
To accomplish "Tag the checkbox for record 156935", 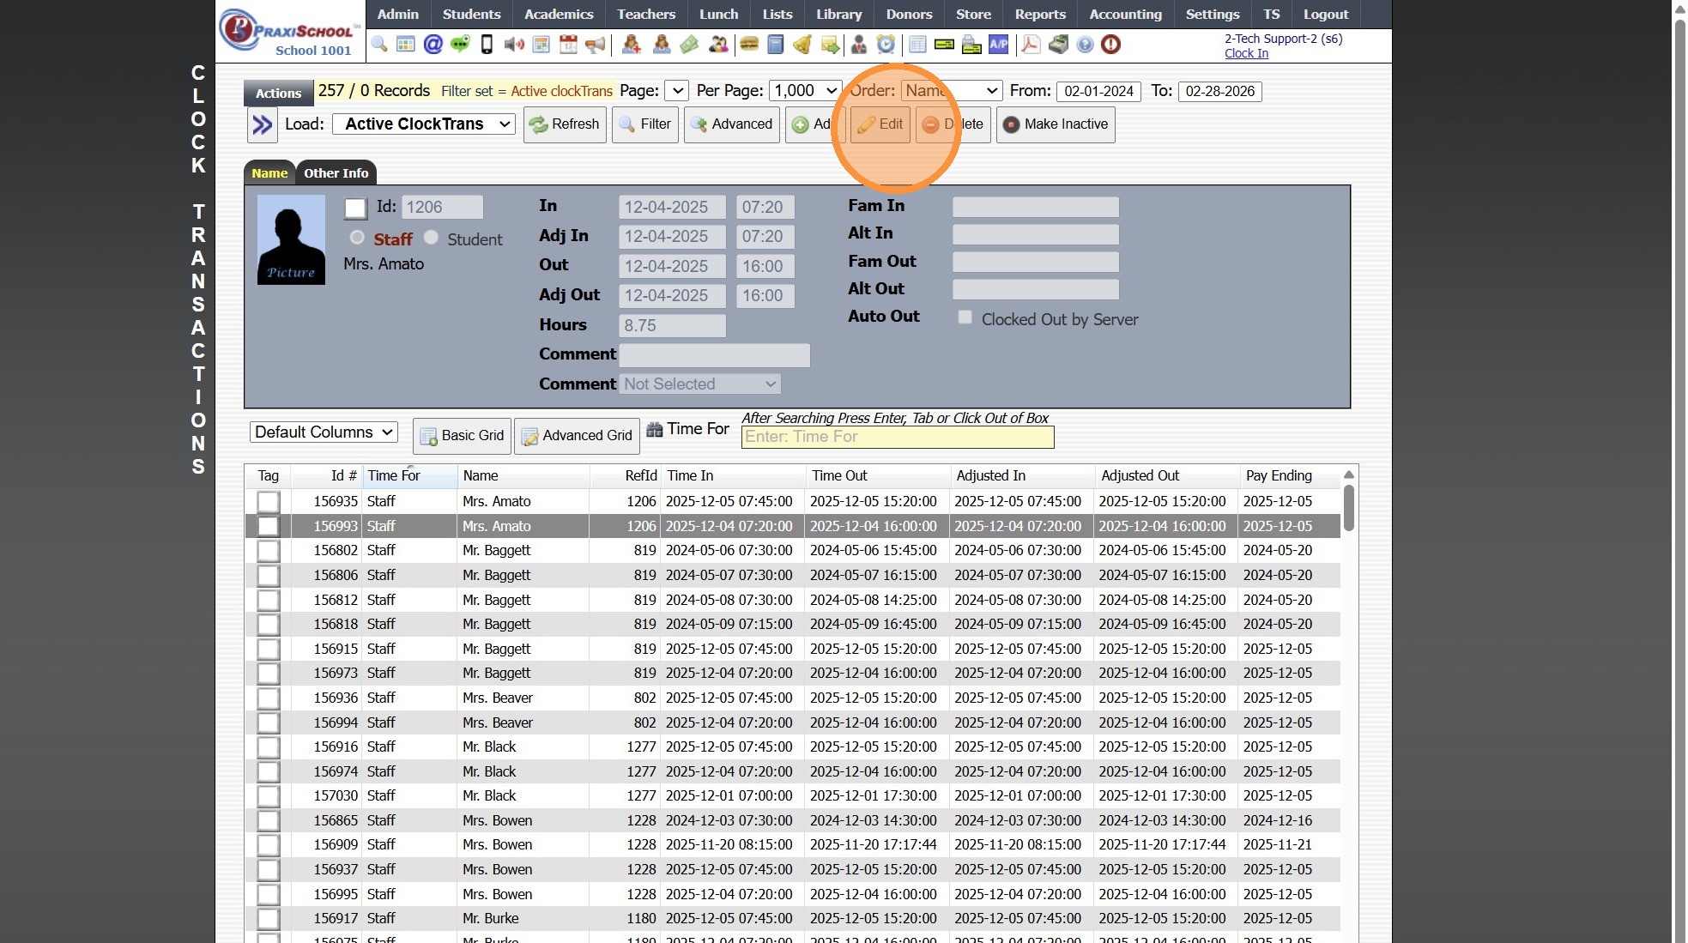I will [269, 502].
